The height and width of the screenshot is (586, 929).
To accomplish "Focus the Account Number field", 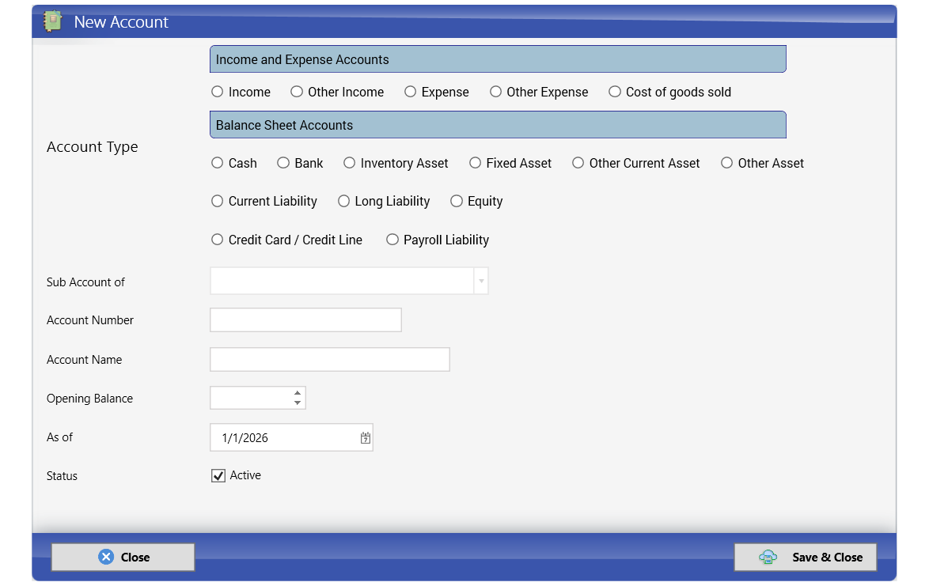I will pos(305,320).
